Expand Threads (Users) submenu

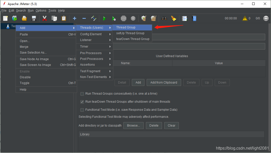94,28
